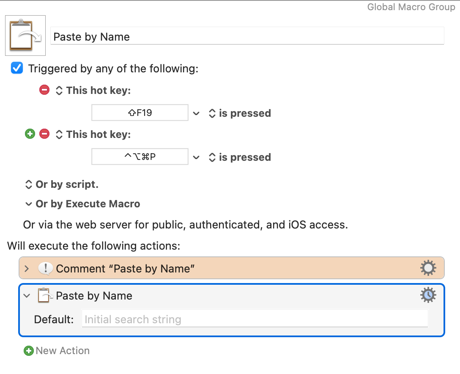Toggle the Triggered by any checkbox
The width and height of the screenshot is (460, 374).
click(17, 68)
